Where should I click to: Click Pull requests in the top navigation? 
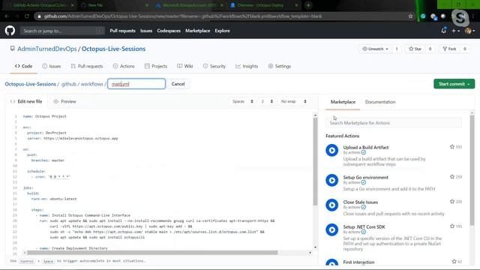point(122,31)
